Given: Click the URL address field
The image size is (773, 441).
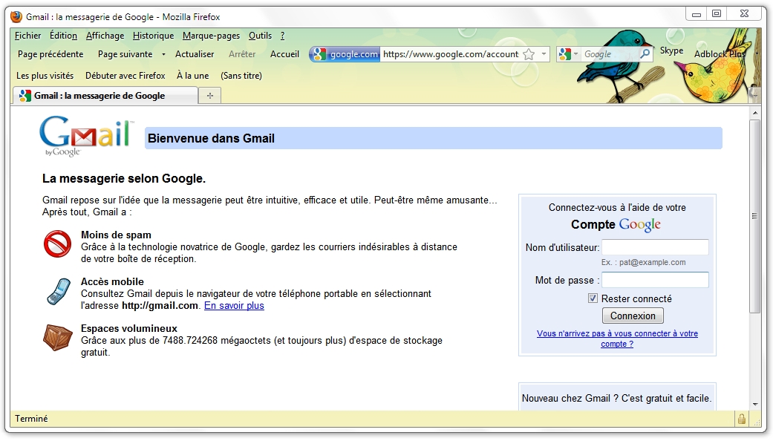Looking at the screenshot, I should (x=451, y=54).
